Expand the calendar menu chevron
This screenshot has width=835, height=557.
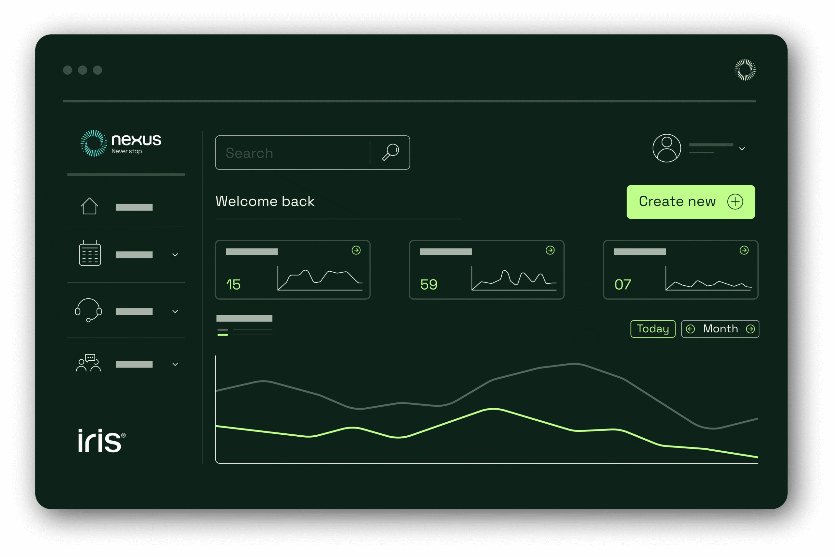tap(175, 255)
